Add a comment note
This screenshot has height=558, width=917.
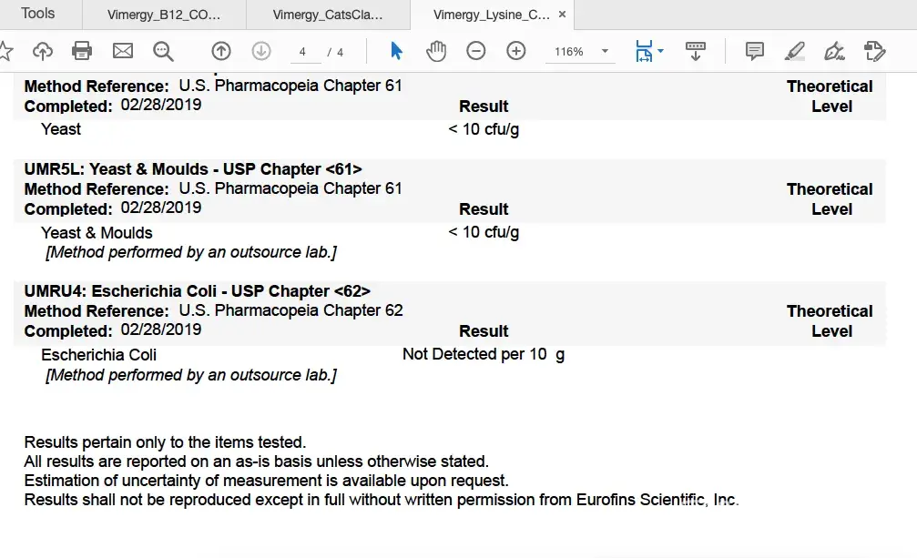pyautogui.click(x=754, y=51)
